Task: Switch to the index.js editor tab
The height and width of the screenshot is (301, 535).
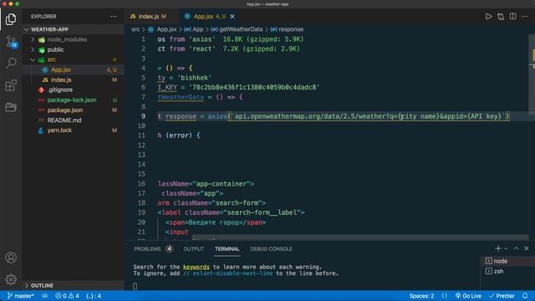Action: (149, 17)
